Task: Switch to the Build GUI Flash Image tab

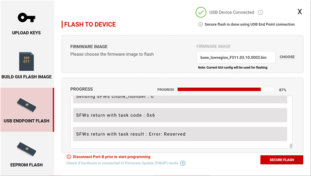Action: [26, 77]
